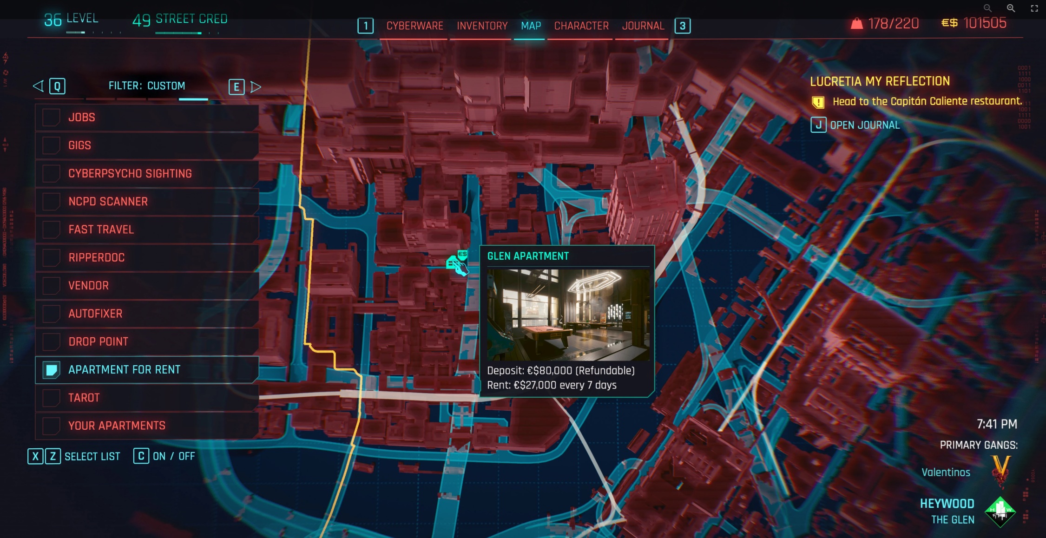Click the previous filter arrow icon
The height and width of the screenshot is (538, 1046).
click(x=38, y=86)
